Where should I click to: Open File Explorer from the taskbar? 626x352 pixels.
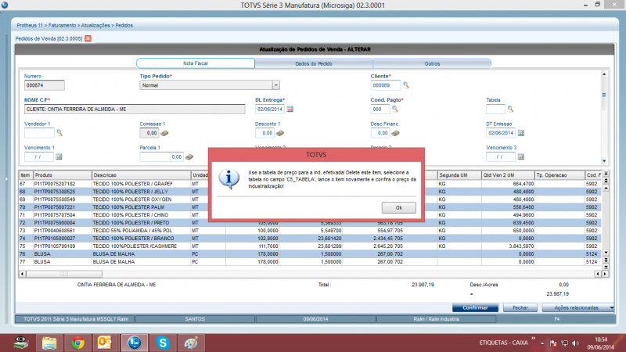coord(49,343)
